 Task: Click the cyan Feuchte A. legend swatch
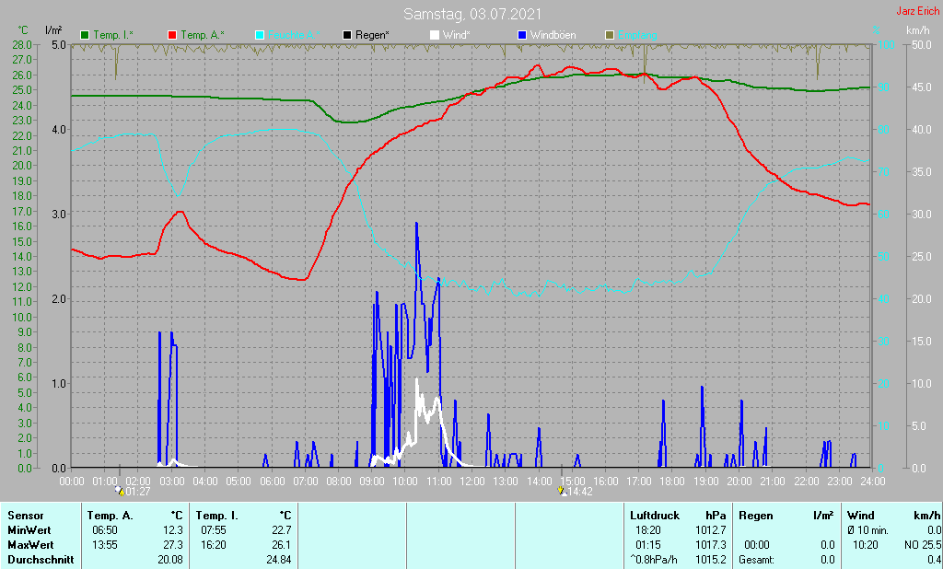(x=260, y=35)
